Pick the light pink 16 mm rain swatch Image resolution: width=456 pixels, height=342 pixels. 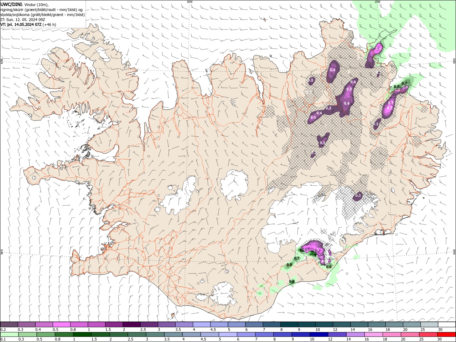pos(374,335)
